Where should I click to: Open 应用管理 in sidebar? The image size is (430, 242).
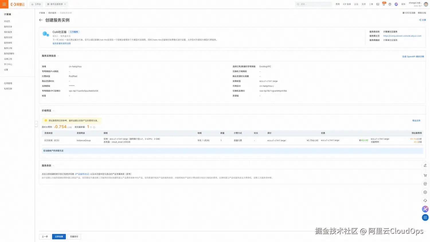coord(8,83)
